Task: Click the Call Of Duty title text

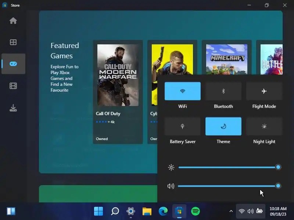Action: coord(108,114)
